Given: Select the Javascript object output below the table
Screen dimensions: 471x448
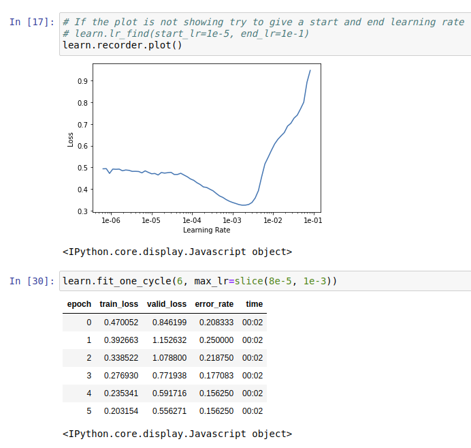Looking at the screenshot, I should pos(177,434).
